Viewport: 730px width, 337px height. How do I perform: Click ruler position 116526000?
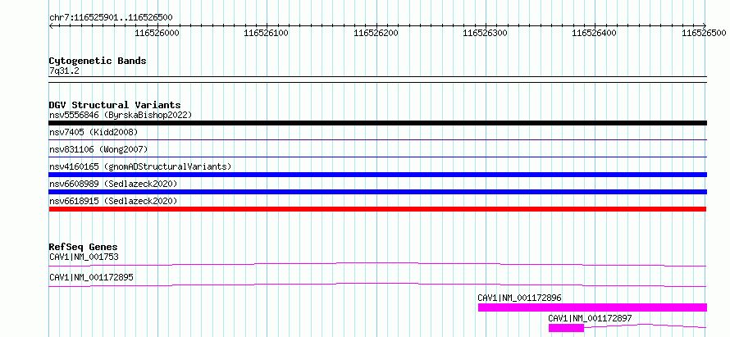point(157,33)
